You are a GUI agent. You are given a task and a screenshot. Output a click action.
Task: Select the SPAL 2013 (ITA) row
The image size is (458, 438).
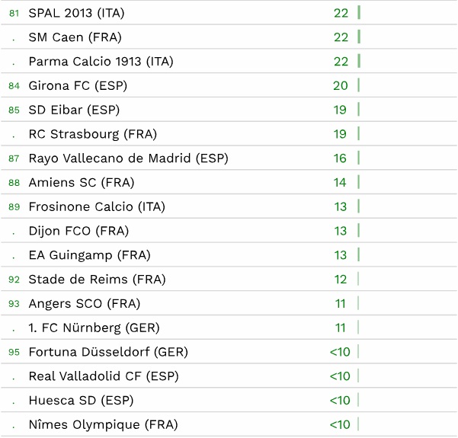pyautogui.click(x=229, y=13)
